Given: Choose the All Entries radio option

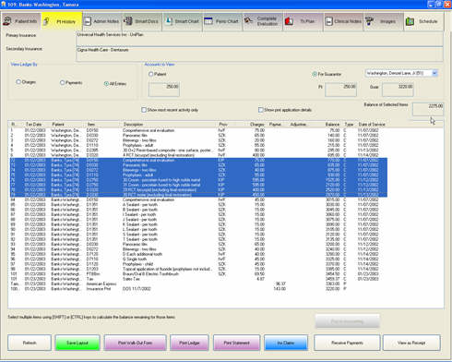Looking at the screenshot, I should point(106,83).
